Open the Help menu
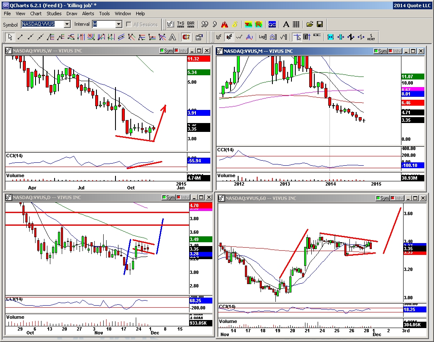 click(x=140, y=14)
